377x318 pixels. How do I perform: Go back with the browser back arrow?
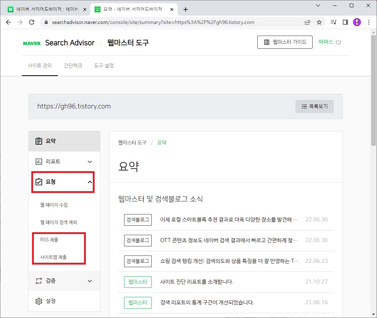tap(8, 22)
